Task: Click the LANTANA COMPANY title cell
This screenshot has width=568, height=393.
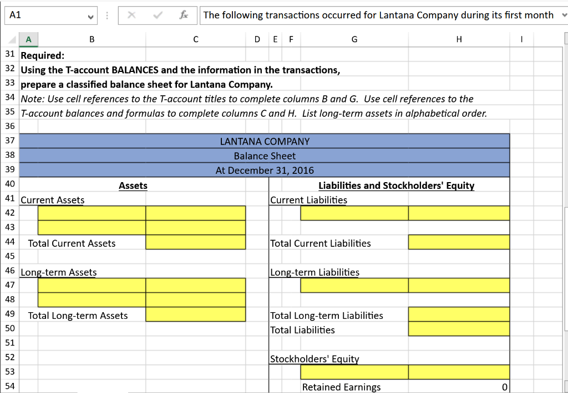Action: click(265, 142)
